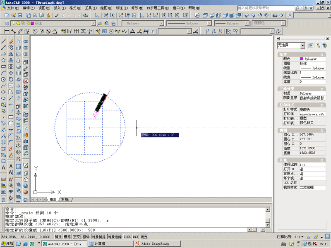Click the Angular dimension tool
The width and height of the screenshot is (331, 248).
[55, 31]
